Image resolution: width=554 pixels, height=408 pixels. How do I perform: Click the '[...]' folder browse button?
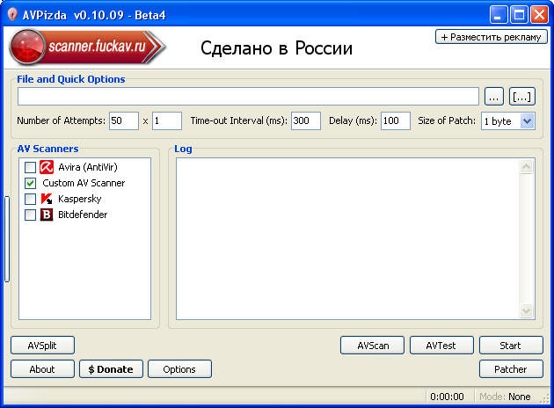pos(521,97)
